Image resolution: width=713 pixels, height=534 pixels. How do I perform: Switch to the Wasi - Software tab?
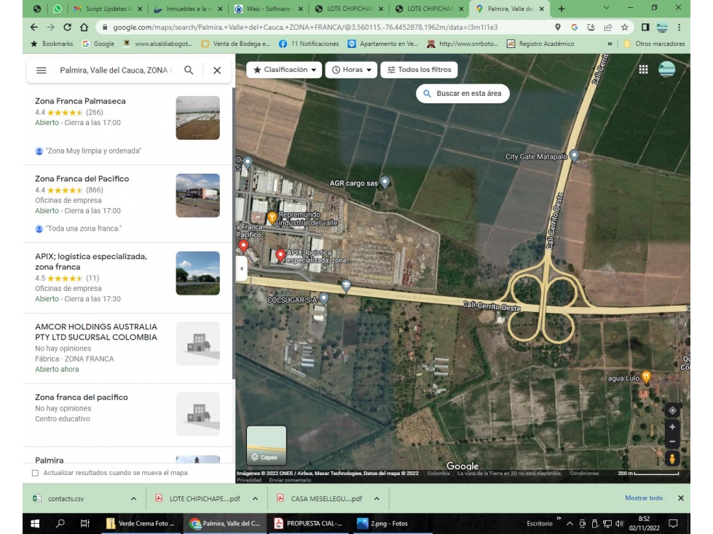[x=268, y=9]
